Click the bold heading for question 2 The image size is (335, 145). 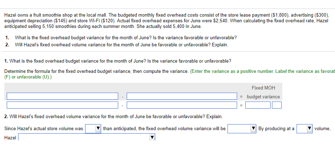click(x=114, y=117)
